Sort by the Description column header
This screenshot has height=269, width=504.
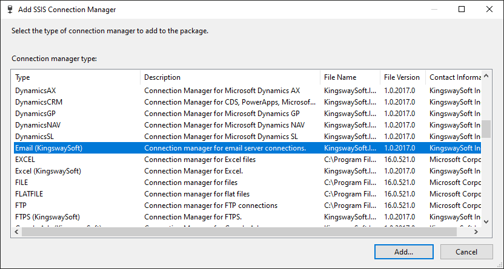pyautogui.click(x=230, y=77)
